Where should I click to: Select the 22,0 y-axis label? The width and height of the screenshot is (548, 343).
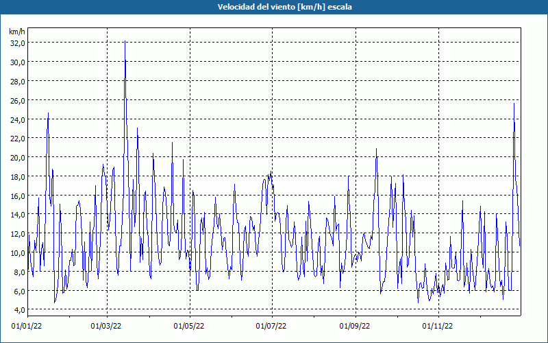click(x=18, y=139)
